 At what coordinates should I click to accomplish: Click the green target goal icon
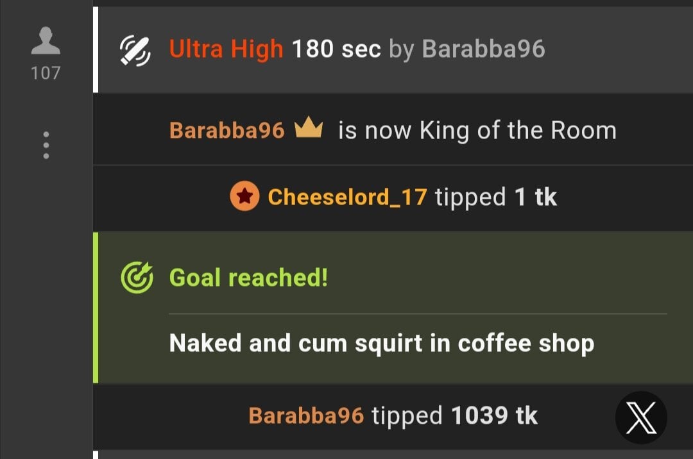coord(137,278)
